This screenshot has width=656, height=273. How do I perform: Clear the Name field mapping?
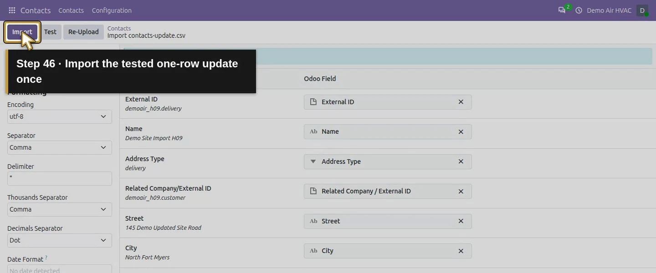pyautogui.click(x=461, y=131)
